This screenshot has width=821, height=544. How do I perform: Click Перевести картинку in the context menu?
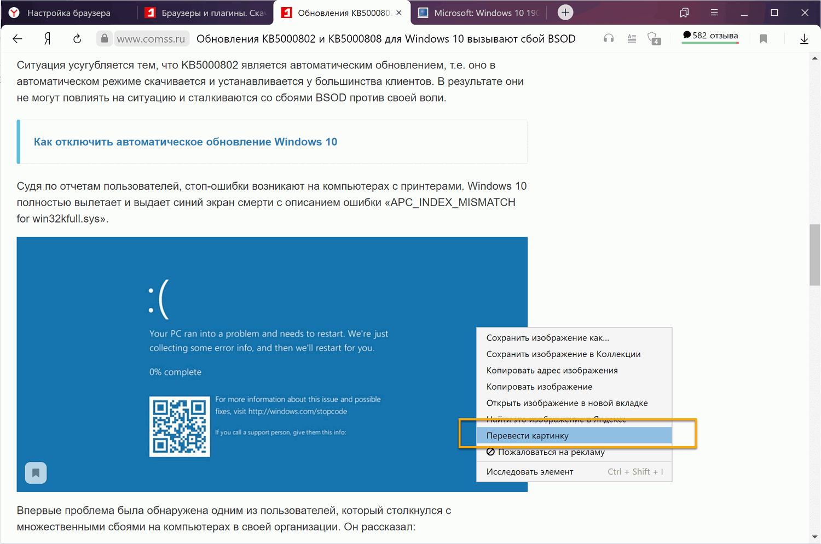click(574, 436)
